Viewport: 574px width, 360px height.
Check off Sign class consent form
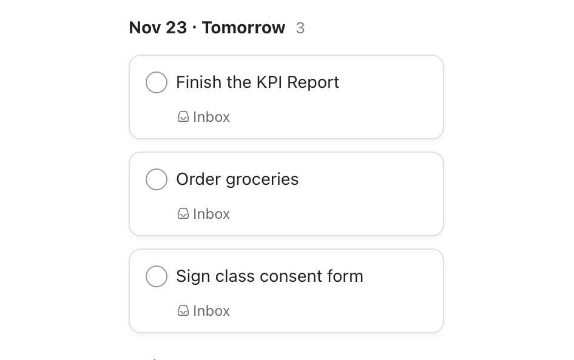(x=157, y=276)
